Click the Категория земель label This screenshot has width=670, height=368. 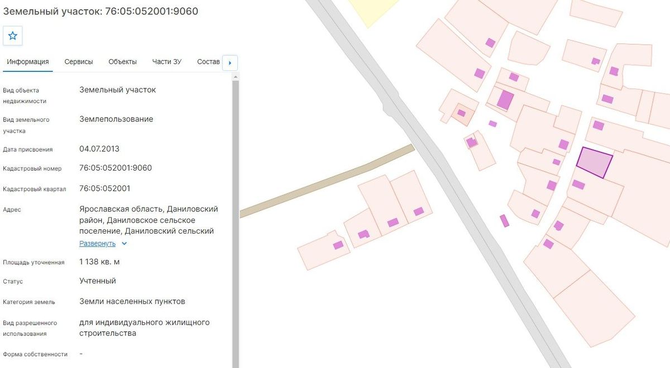pyautogui.click(x=29, y=302)
